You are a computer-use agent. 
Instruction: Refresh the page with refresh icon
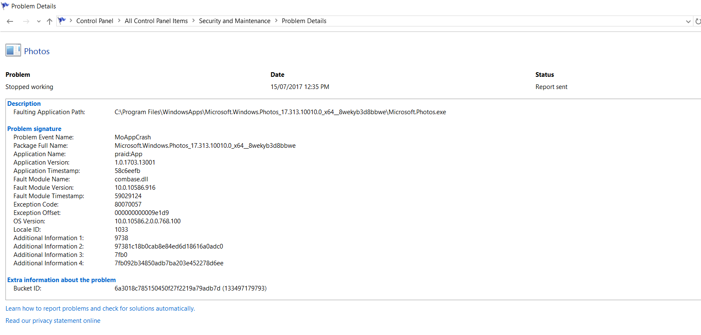point(698,21)
